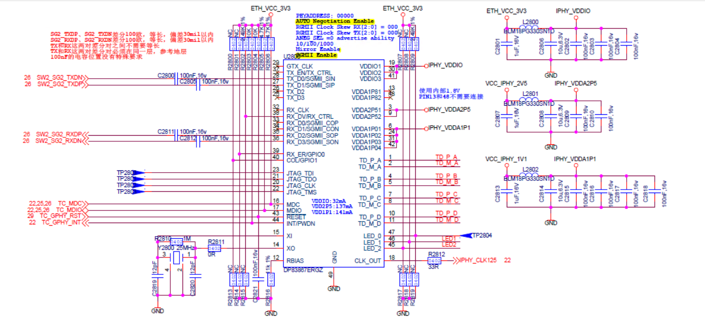Click the C2820 capacitor designator

click(192, 288)
